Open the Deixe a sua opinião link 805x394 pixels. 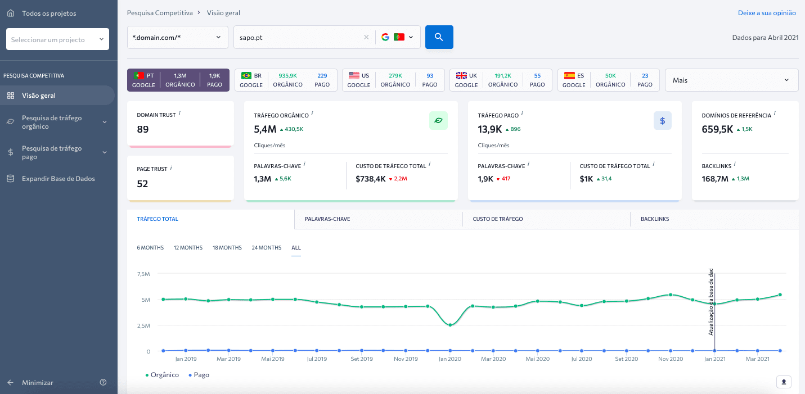pos(767,12)
